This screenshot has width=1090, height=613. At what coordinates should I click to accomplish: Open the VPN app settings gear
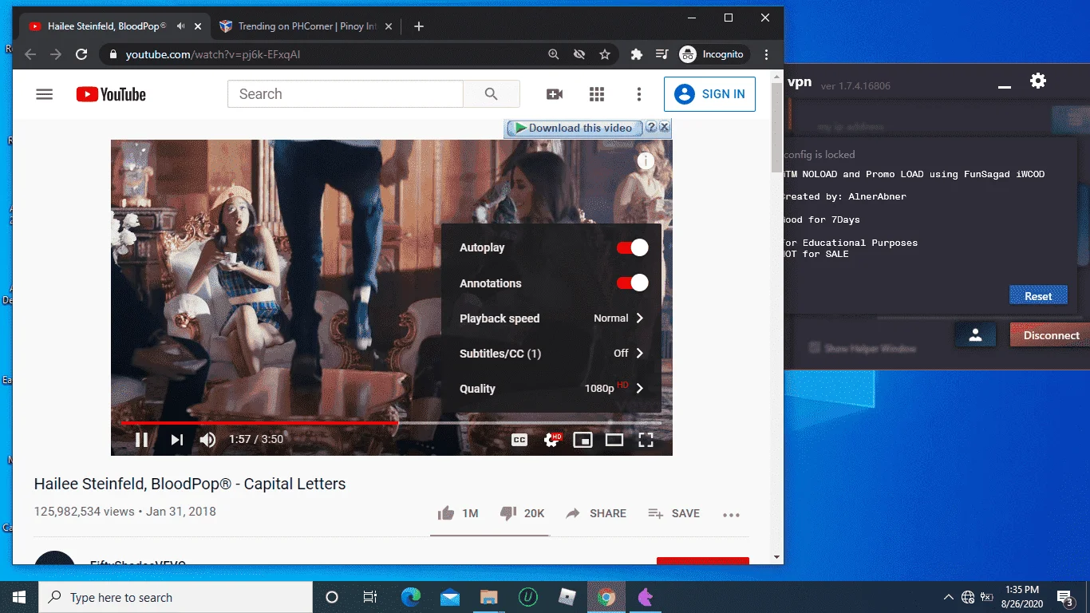pyautogui.click(x=1038, y=81)
